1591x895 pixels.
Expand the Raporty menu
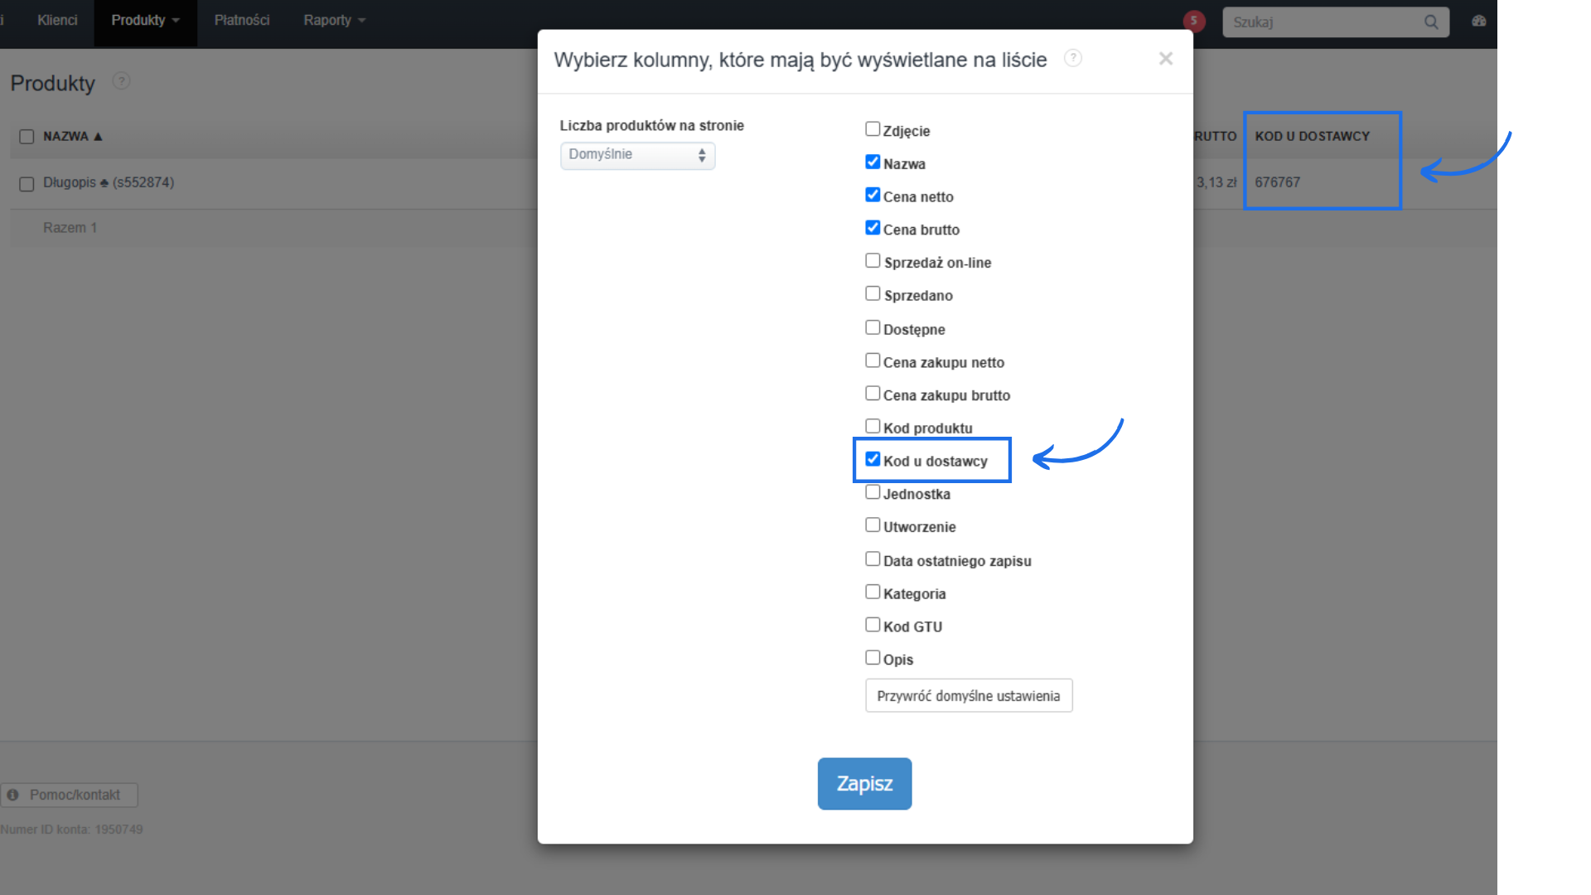tap(334, 21)
